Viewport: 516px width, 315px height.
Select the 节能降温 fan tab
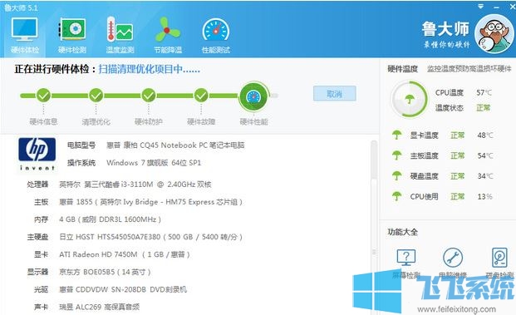pos(168,36)
